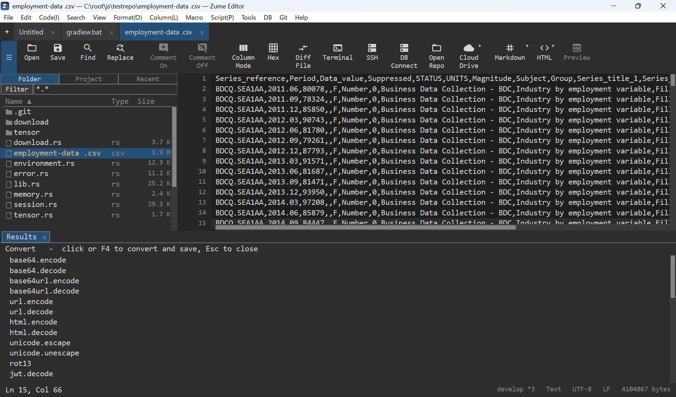This screenshot has height=397, width=676.
Task: Close the Results panel tab
Action: click(x=44, y=237)
